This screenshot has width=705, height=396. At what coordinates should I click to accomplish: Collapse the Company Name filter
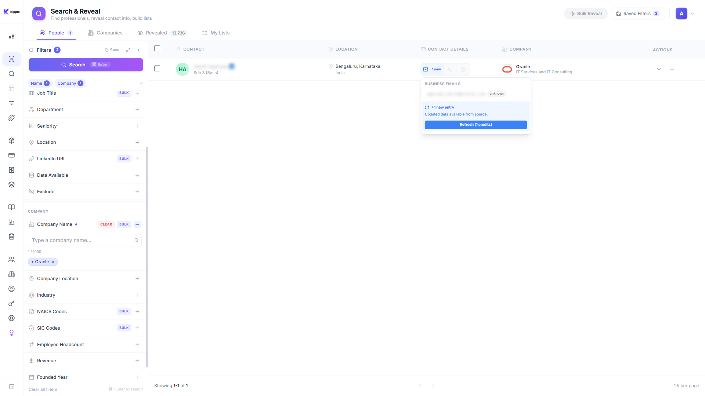click(x=137, y=224)
